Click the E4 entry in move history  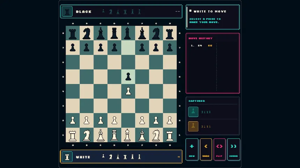[x=200, y=45]
